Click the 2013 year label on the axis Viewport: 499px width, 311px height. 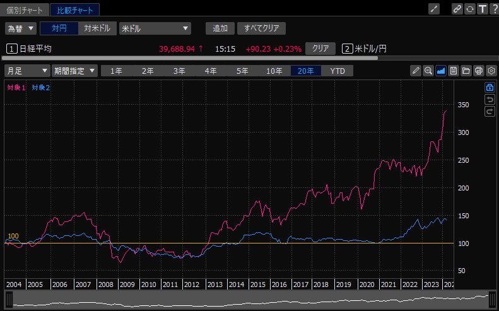(215, 285)
